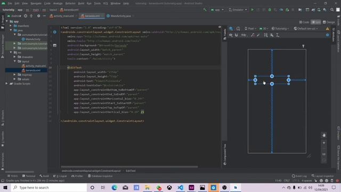Expand the drawable folder
Screen dimensions: 341x192
(14, 57)
